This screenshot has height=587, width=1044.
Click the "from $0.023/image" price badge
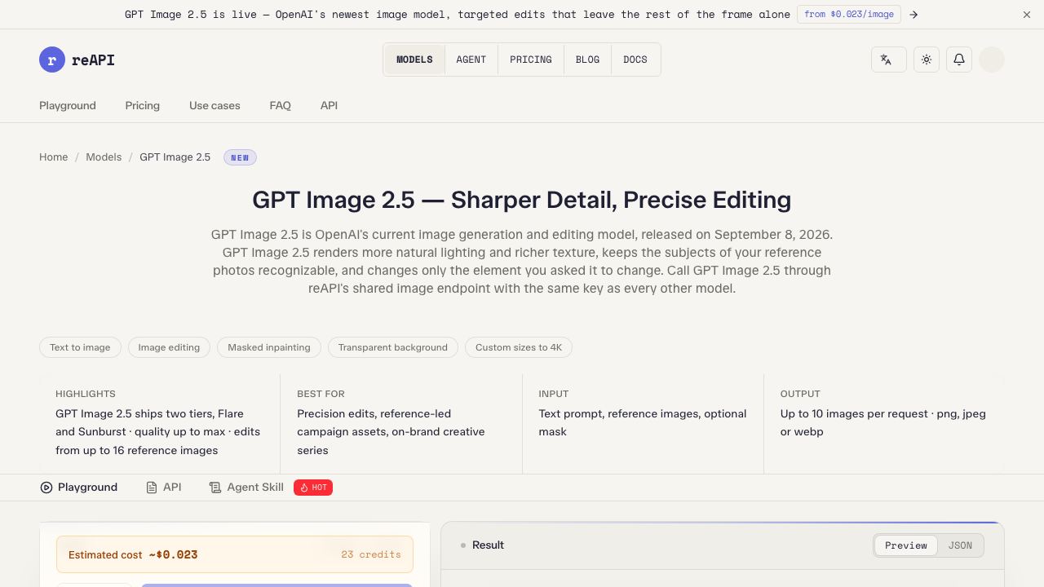(x=849, y=14)
